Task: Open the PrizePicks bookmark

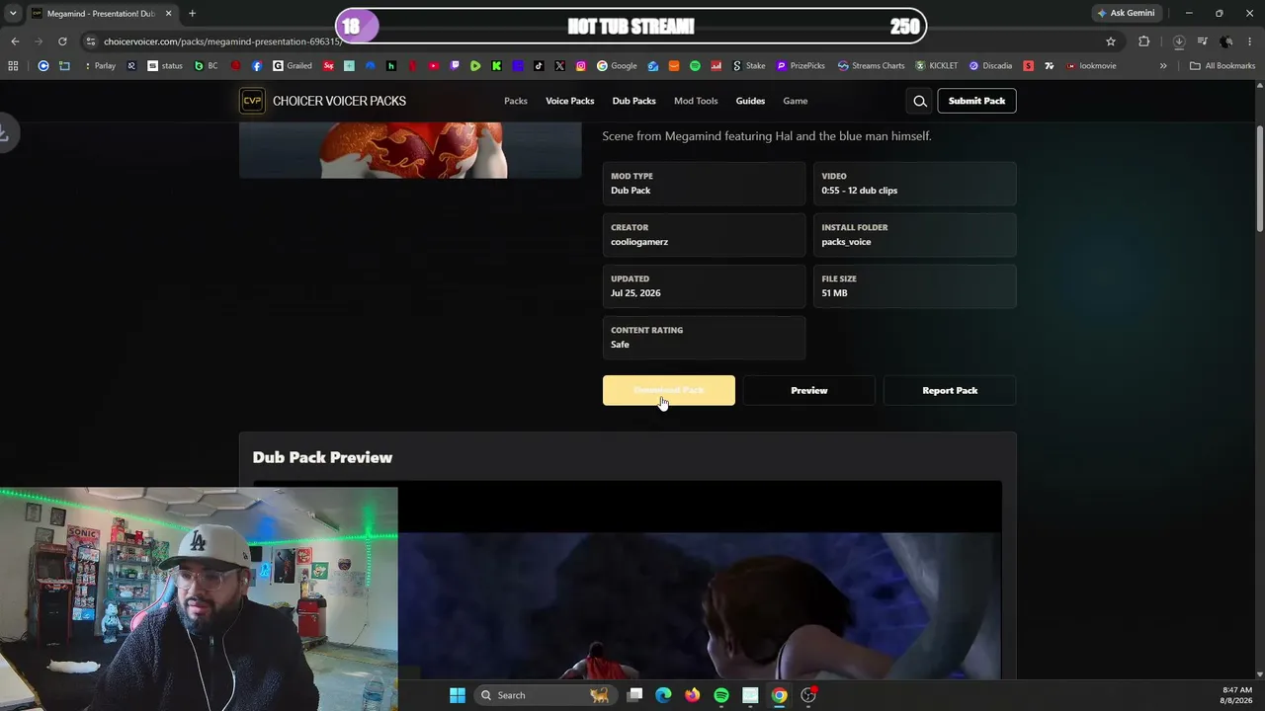Action: [801, 66]
